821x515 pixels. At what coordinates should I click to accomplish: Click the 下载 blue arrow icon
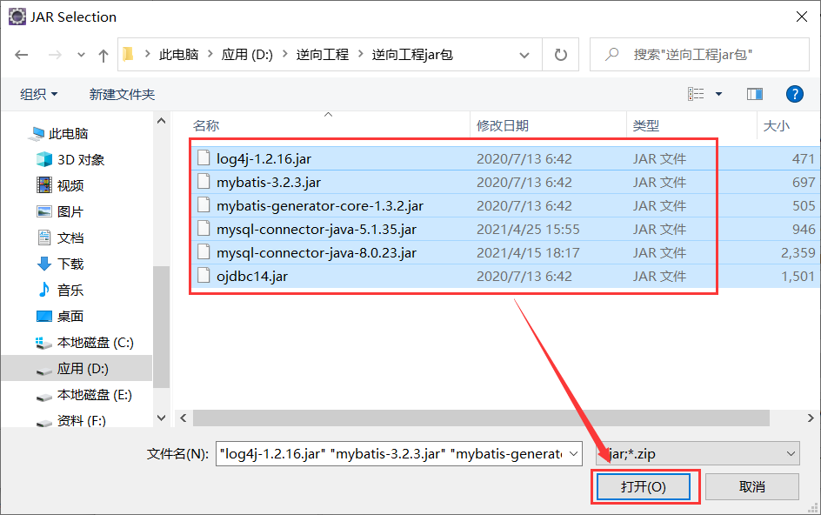pyautogui.click(x=44, y=264)
